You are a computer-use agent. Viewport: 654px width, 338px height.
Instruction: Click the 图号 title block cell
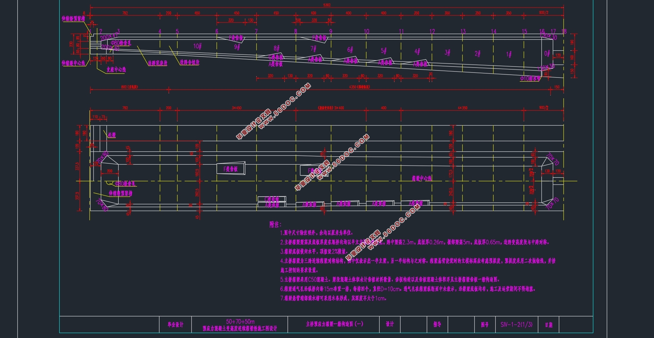(485, 325)
